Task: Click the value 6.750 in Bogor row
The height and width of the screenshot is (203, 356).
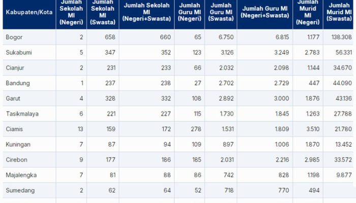Action: click(x=226, y=37)
